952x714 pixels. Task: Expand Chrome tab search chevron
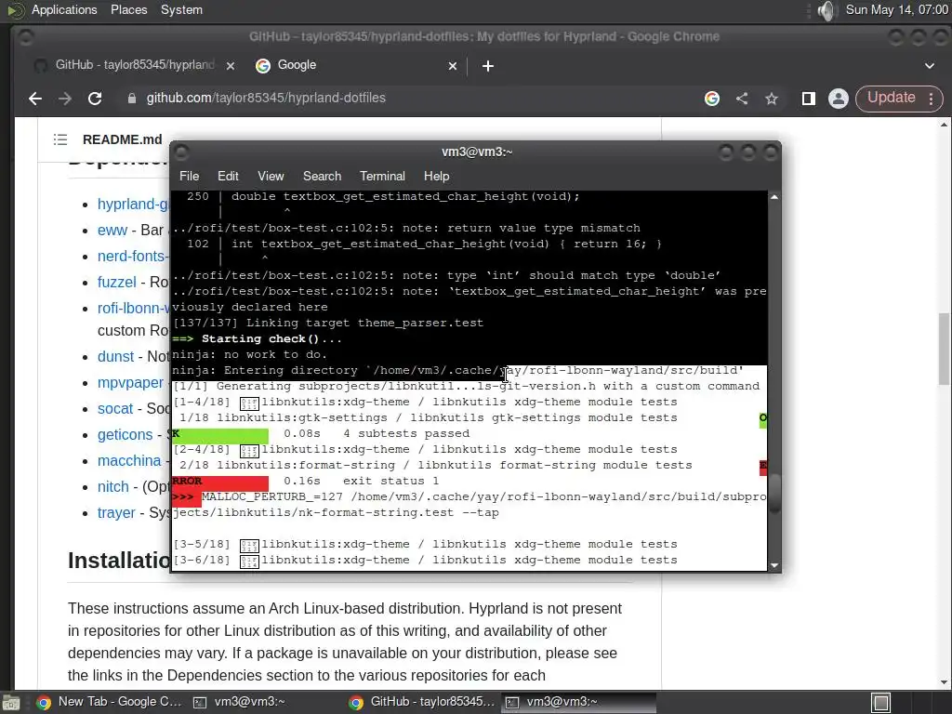pyautogui.click(x=930, y=66)
